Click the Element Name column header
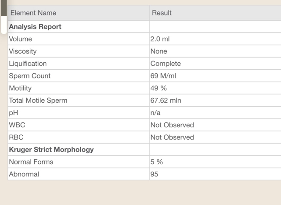 (33, 13)
